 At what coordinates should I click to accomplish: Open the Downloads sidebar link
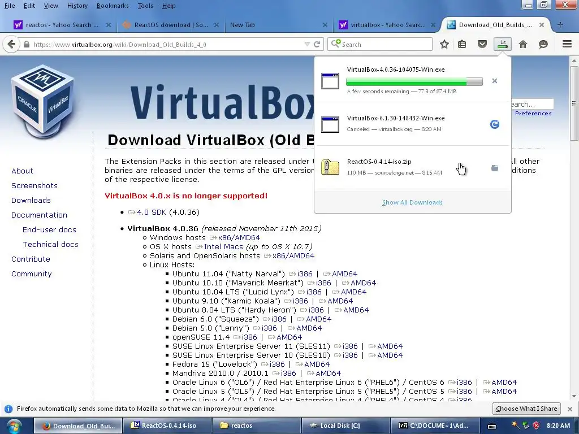pyautogui.click(x=31, y=201)
